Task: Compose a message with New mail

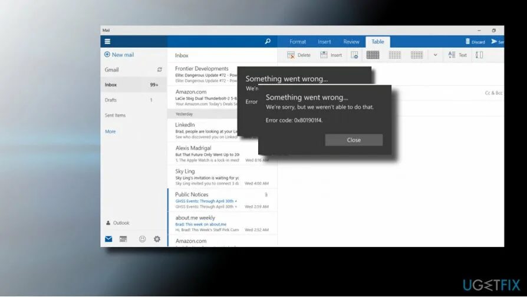Action: pyautogui.click(x=119, y=54)
